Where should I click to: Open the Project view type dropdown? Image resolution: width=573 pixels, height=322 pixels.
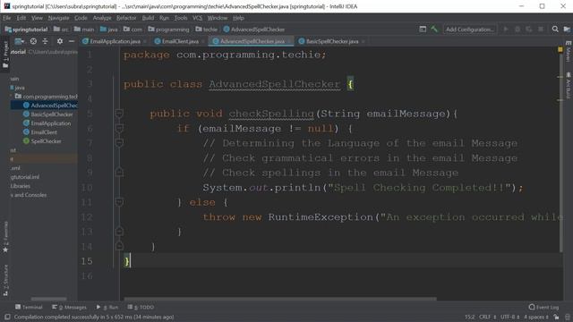pyautogui.click(x=19, y=41)
